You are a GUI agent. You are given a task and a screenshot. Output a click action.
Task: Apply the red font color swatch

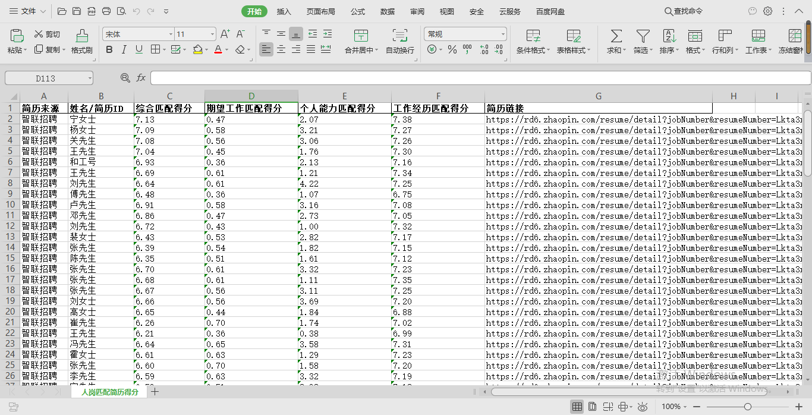pos(218,49)
